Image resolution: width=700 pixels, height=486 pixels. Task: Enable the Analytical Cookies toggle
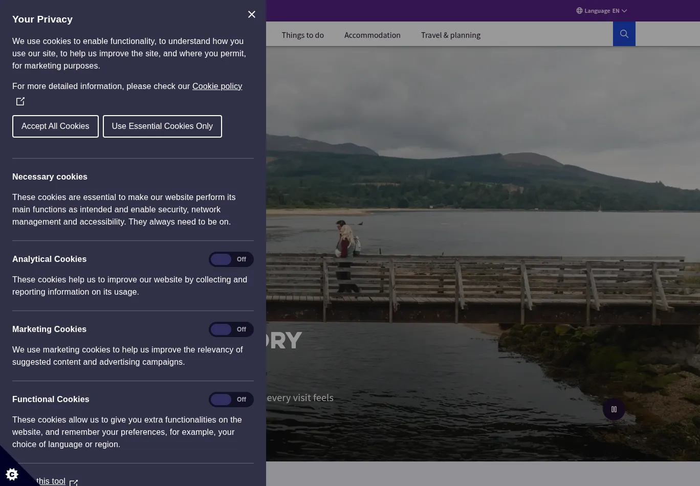231,259
